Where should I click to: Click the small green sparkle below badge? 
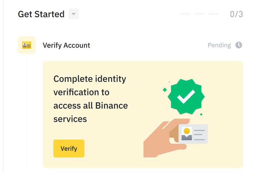tap(201, 114)
